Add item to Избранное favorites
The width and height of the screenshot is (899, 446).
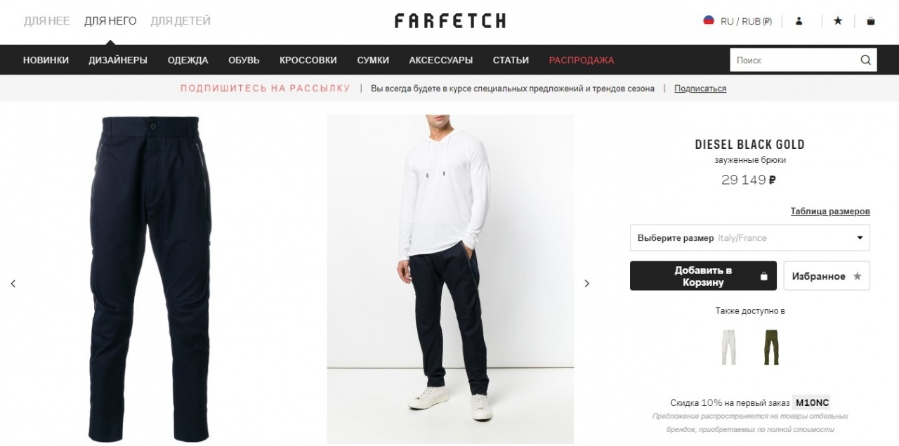click(x=827, y=276)
